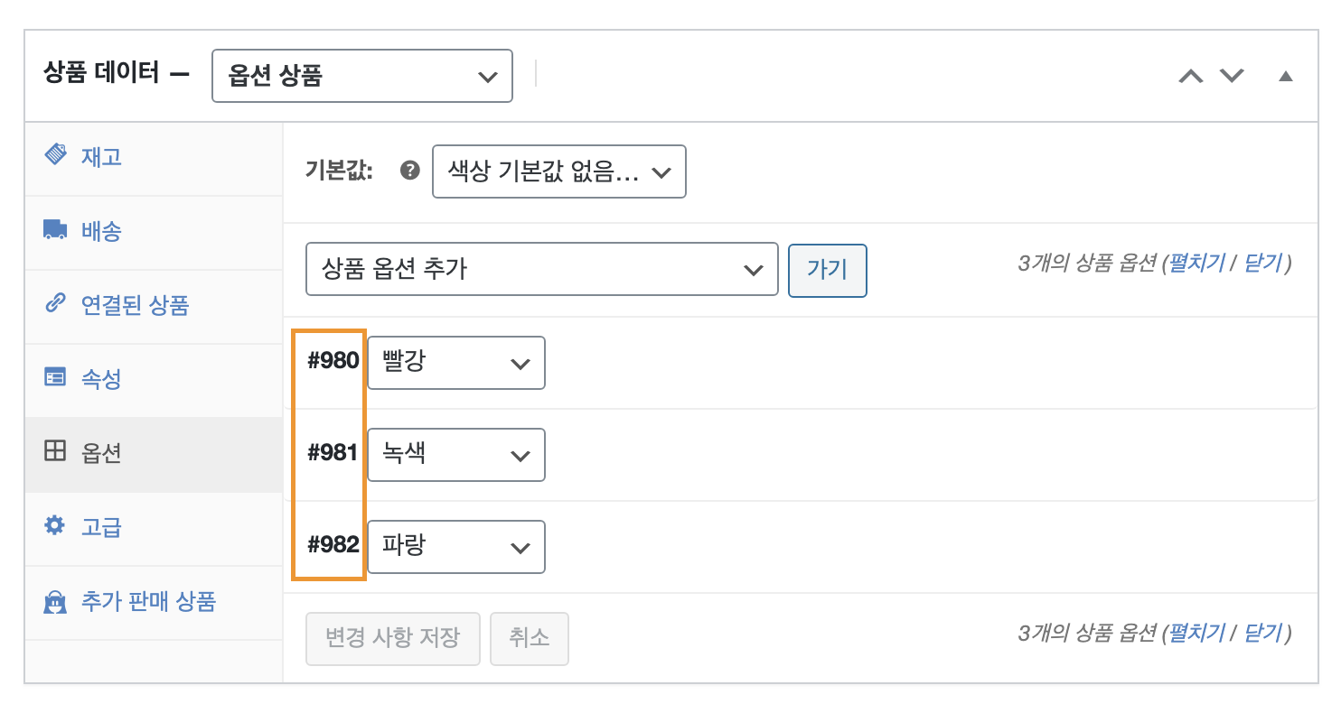Viewport: 1341px width, 713px height.
Task: Click the help question mark next to 기본값
Action: pyautogui.click(x=410, y=171)
